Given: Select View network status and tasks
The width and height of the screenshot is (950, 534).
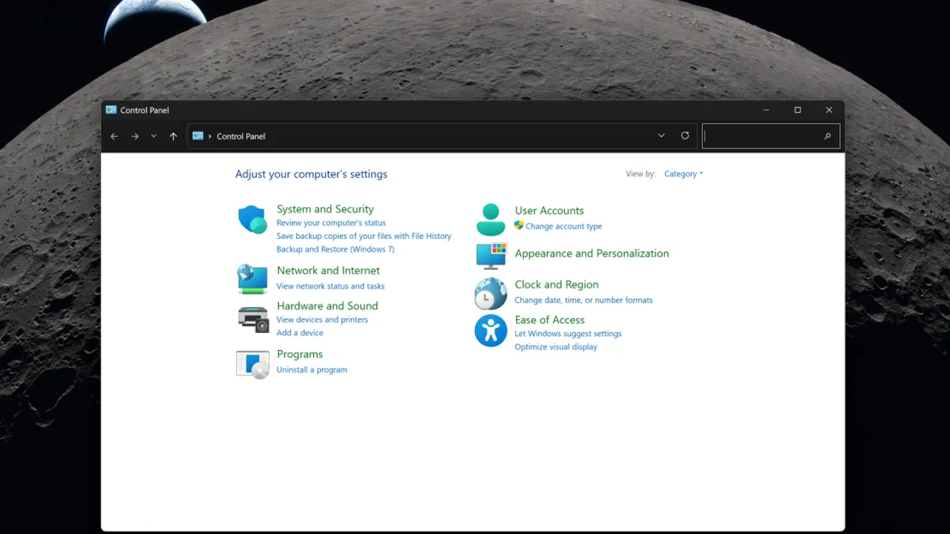Looking at the screenshot, I should [x=330, y=286].
